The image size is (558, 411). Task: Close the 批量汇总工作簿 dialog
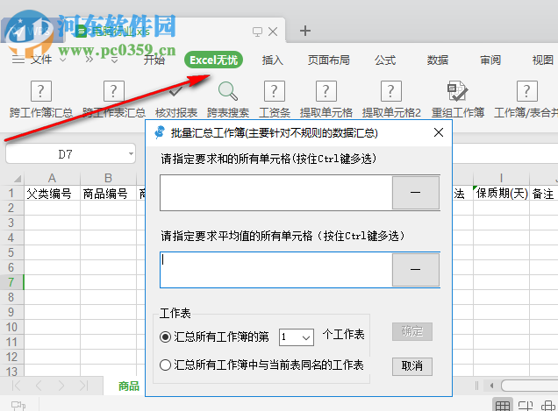coord(439,132)
